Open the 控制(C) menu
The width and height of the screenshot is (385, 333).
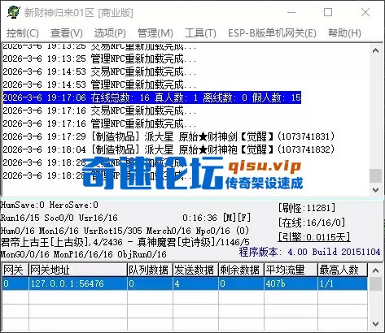pos(22,33)
